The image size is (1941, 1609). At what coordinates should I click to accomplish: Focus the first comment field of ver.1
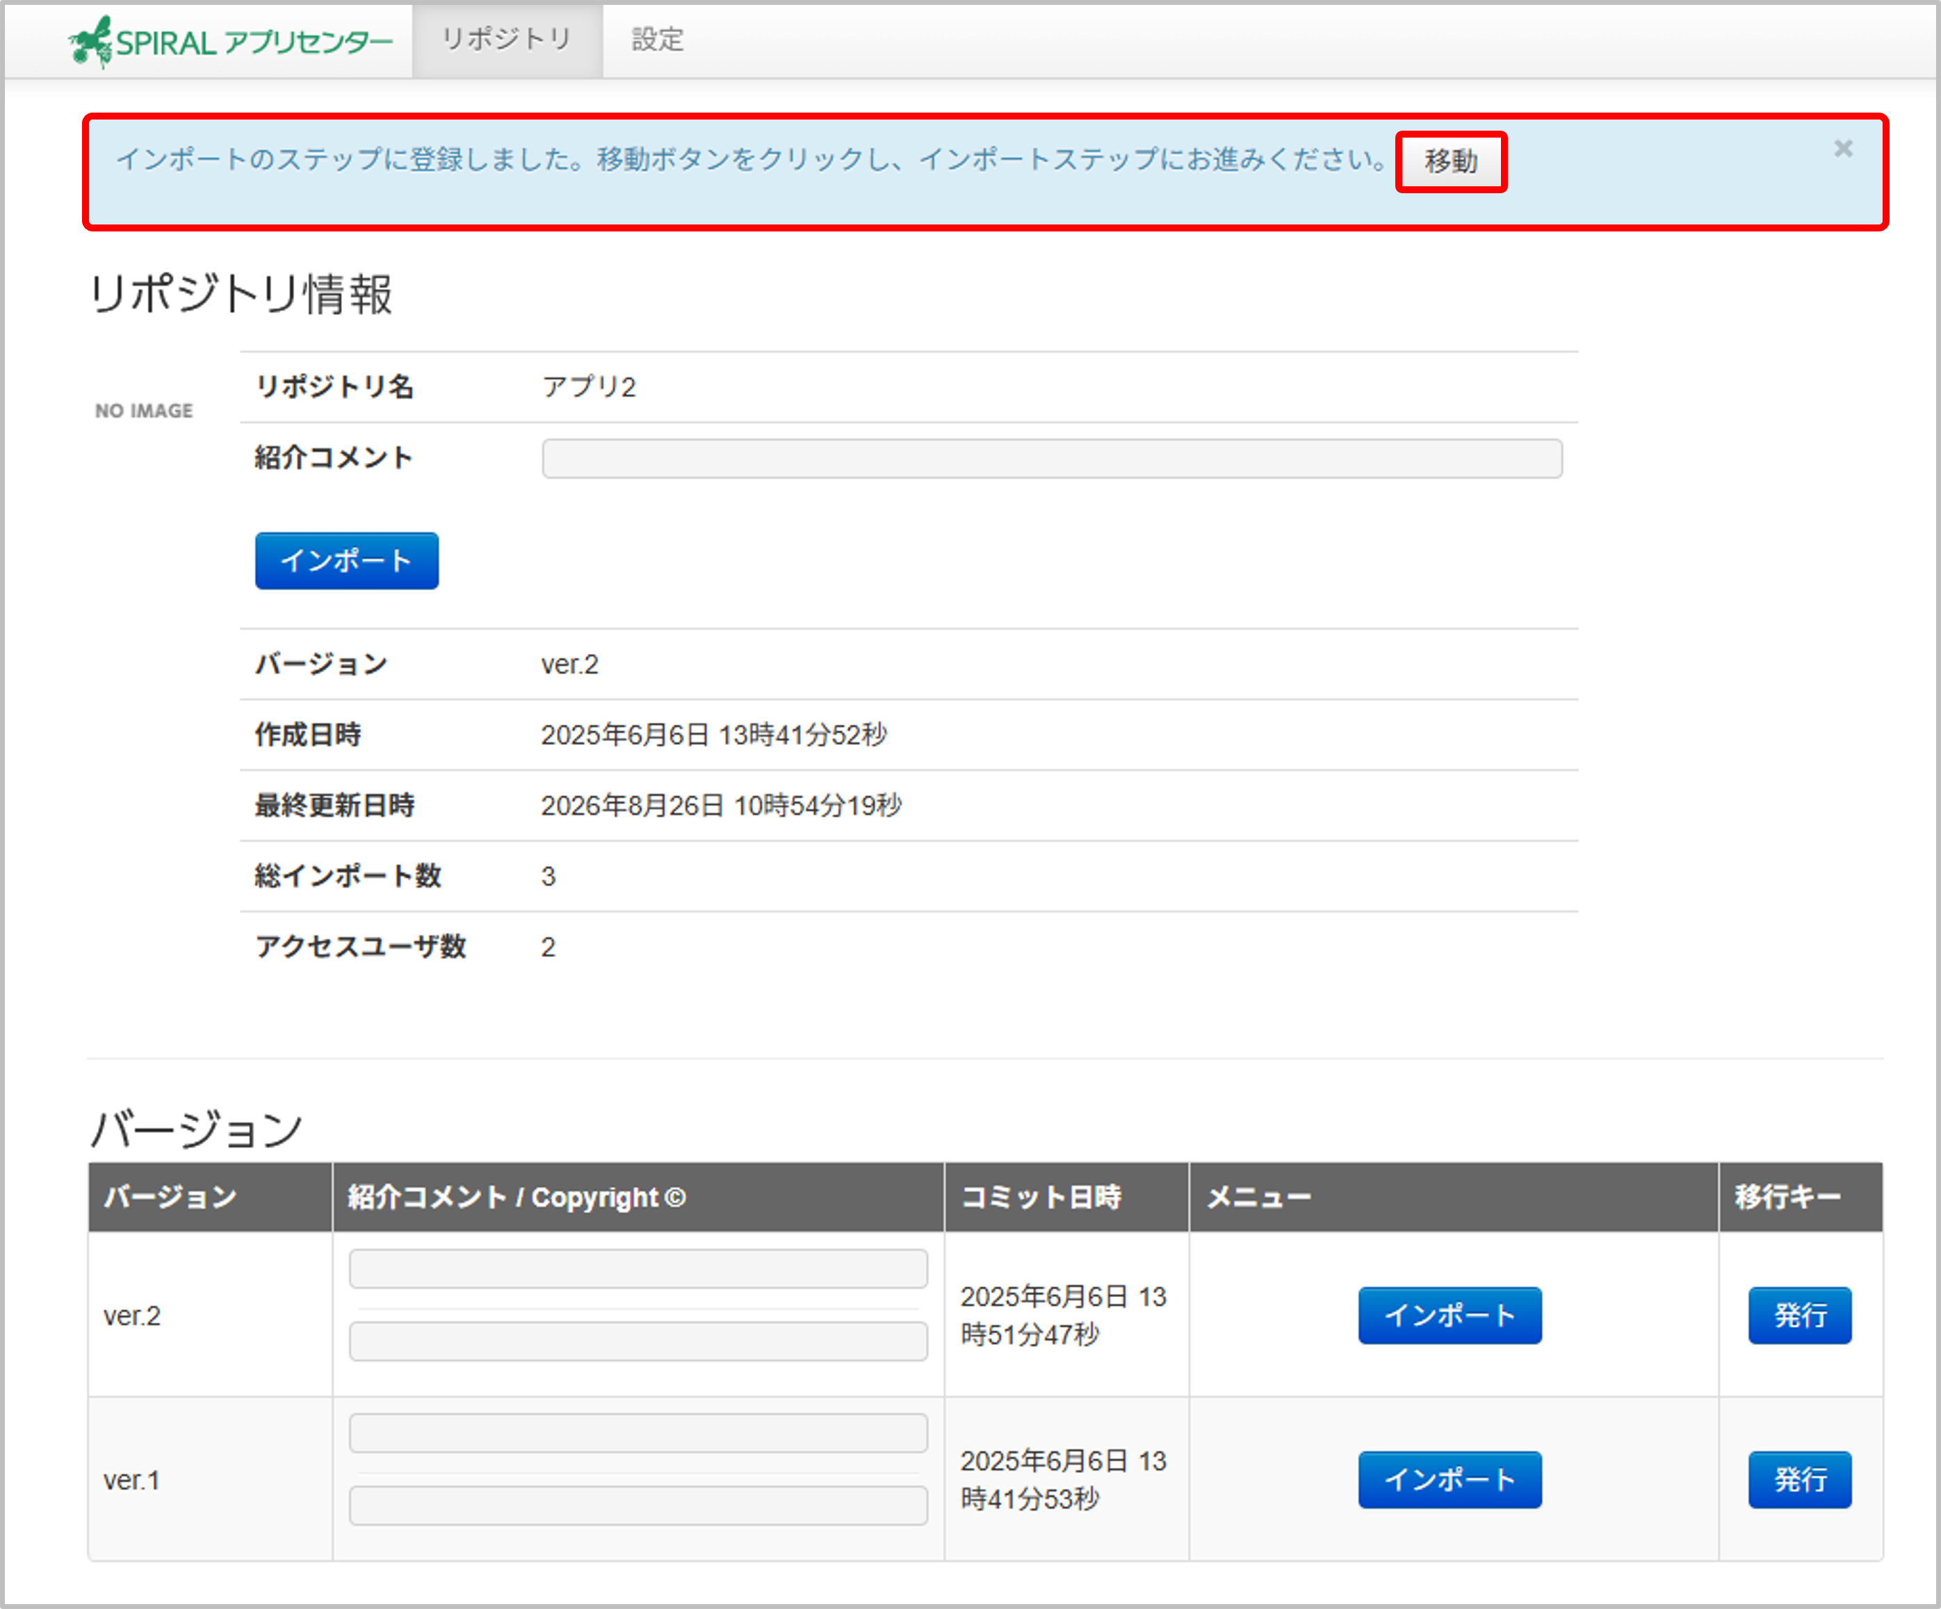[x=637, y=1432]
